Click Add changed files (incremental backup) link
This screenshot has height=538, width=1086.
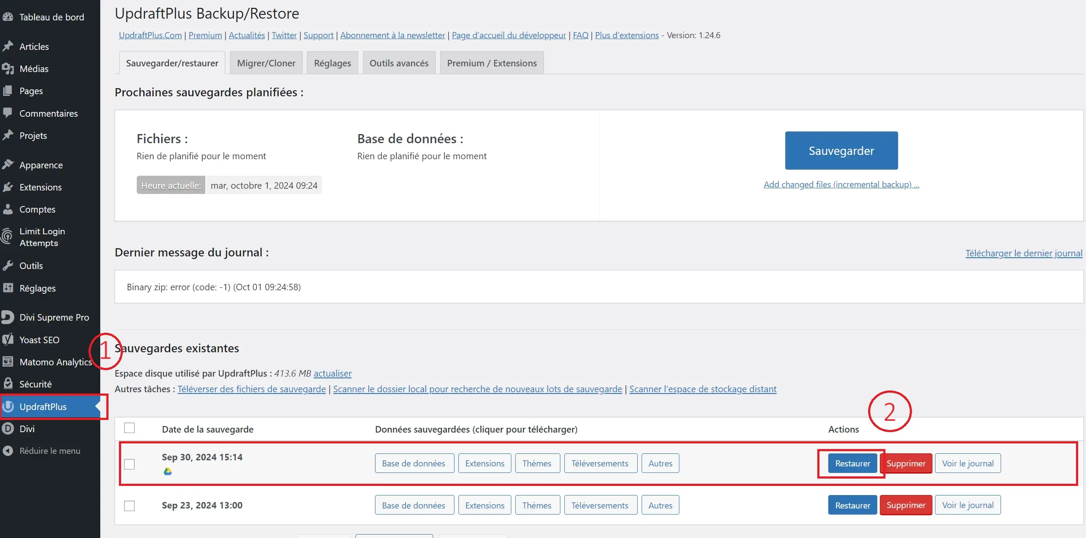(x=841, y=184)
